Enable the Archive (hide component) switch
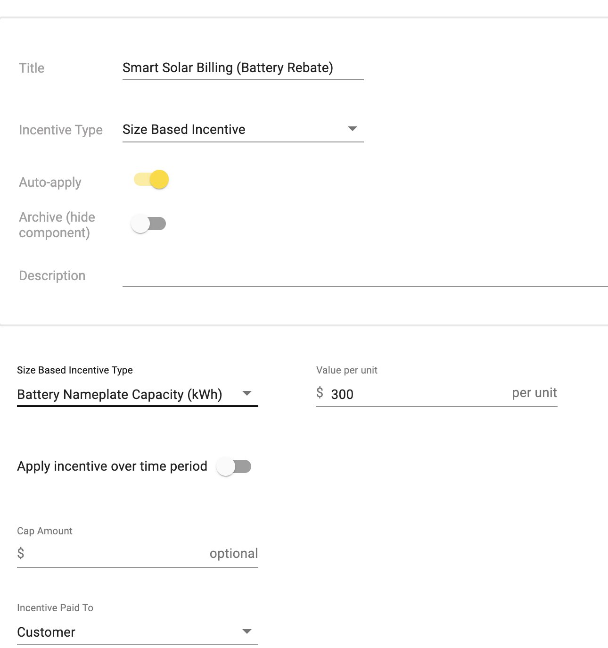Screen dimensions: 608x648 (148, 224)
